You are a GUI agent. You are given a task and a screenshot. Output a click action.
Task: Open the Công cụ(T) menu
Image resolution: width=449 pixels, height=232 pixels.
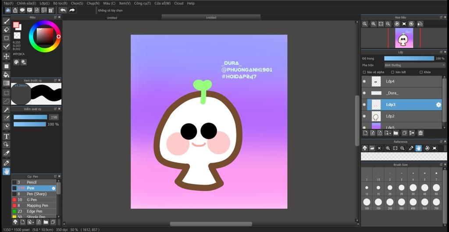click(143, 4)
